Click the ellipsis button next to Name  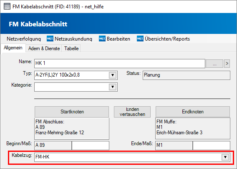[214, 64]
